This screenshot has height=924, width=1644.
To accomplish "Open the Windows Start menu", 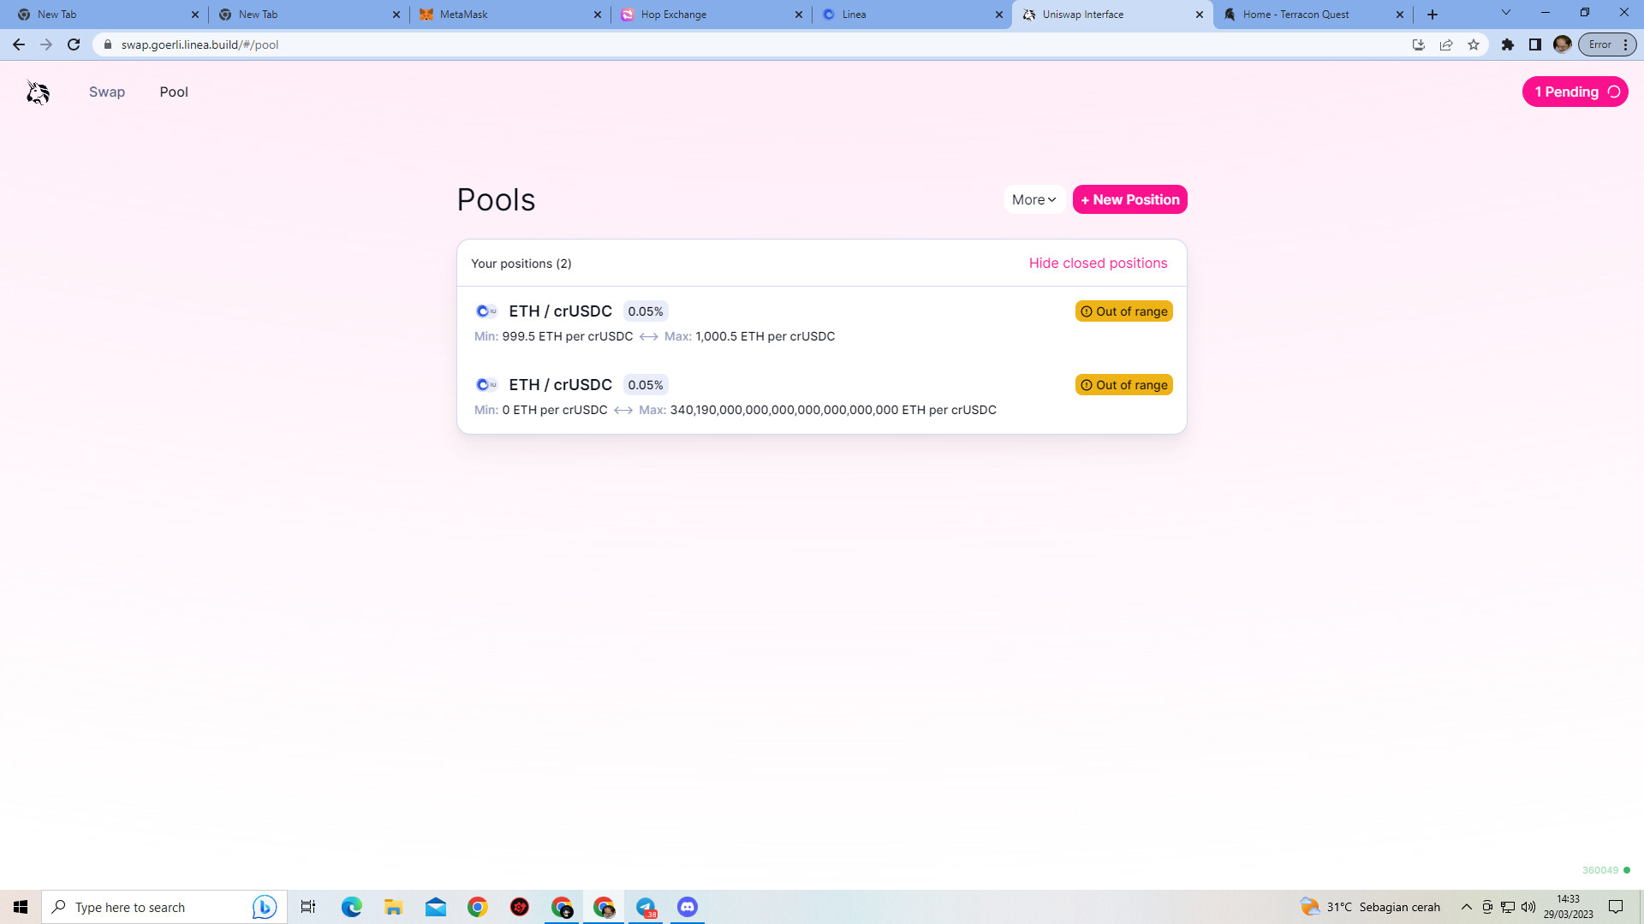I will (21, 907).
